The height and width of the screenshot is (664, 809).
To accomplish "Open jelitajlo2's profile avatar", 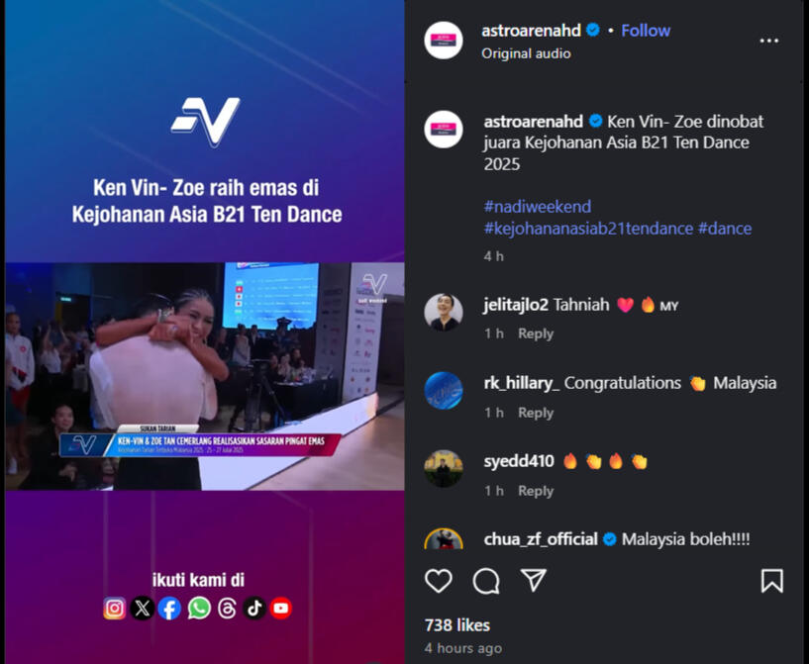I will click(444, 313).
